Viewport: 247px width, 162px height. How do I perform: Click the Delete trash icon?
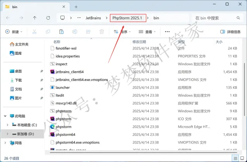click(x=102, y=32)
